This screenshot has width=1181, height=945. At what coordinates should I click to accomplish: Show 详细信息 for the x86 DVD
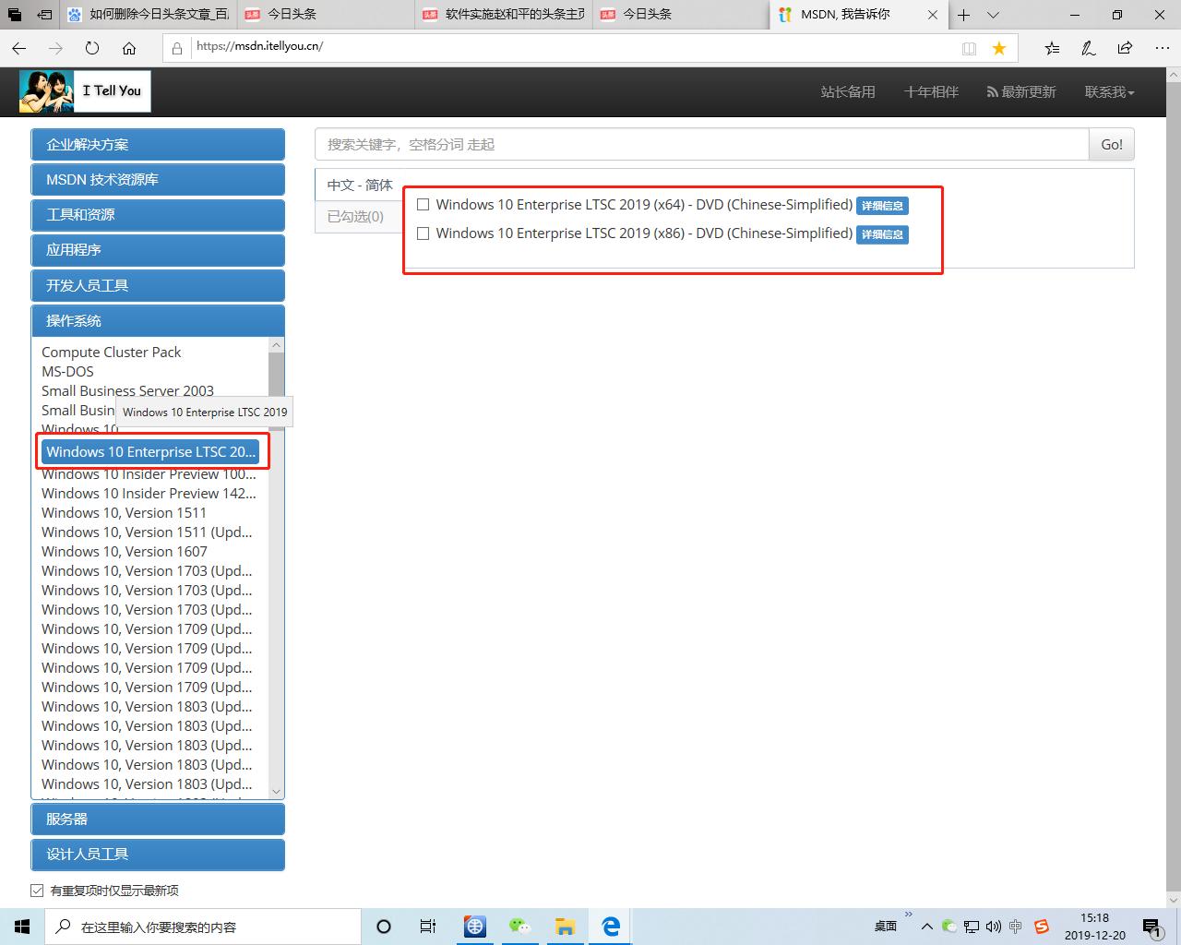click(882, 234)
